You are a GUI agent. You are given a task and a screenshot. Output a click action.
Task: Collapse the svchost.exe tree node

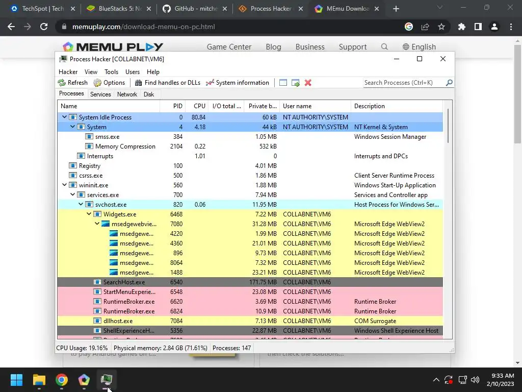[x=81, y=204]
